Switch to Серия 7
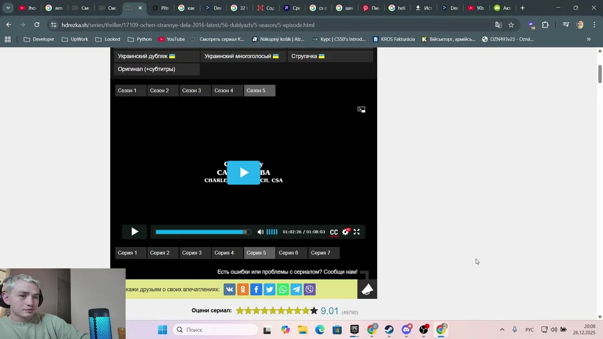The image size is (603, 339). tap(324, 253)
